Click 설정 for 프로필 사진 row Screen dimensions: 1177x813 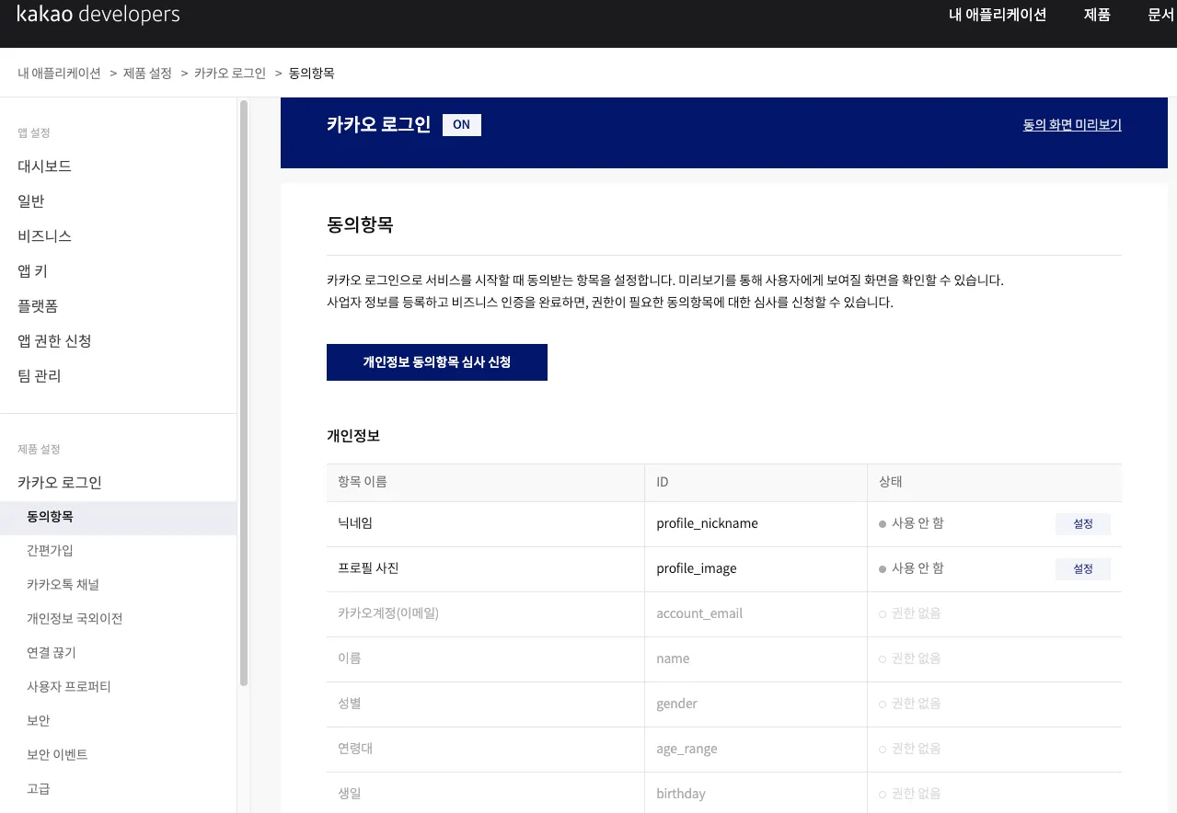(1083, 569)
